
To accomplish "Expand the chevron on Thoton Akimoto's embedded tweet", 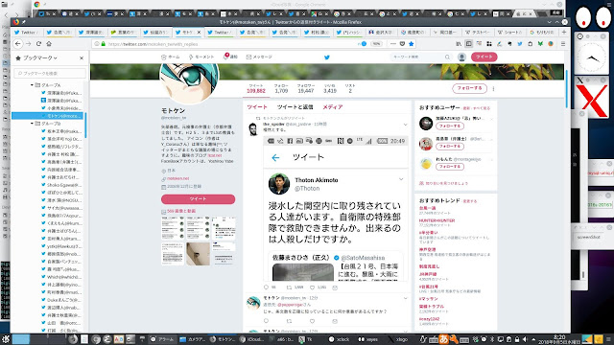I will [x=401, y=179].
